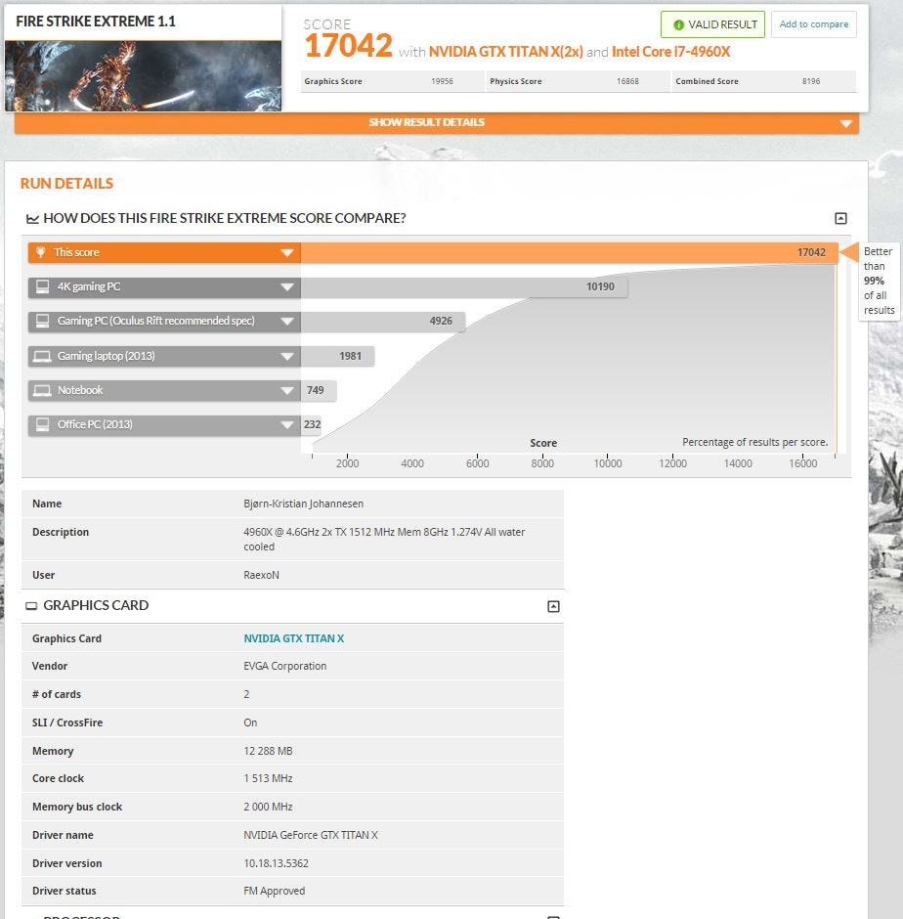903x919 pixels.
Task: Click the name Bjørn-Kristian Johannesen
Action: point(304,504)
